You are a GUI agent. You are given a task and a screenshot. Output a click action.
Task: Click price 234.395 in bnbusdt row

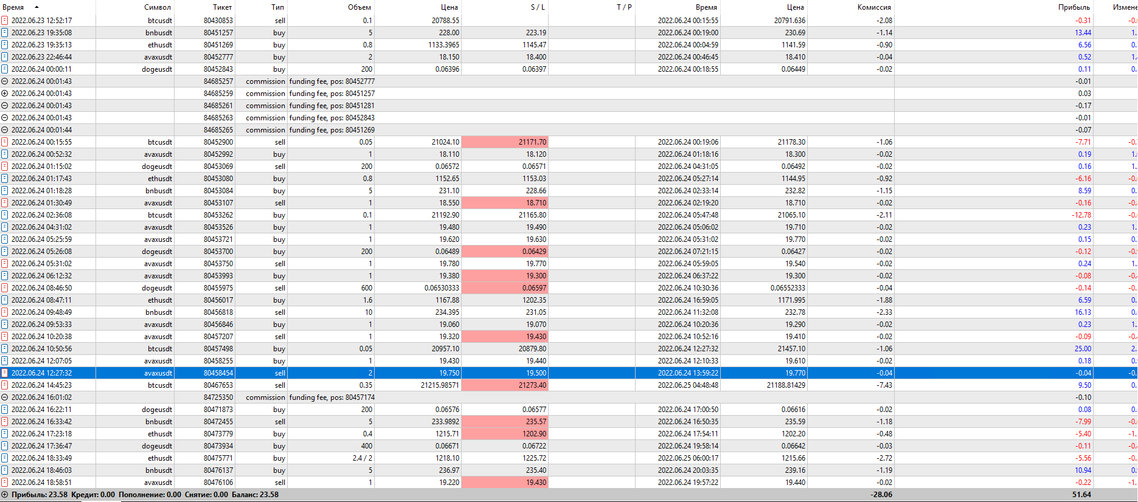[447, 312]
